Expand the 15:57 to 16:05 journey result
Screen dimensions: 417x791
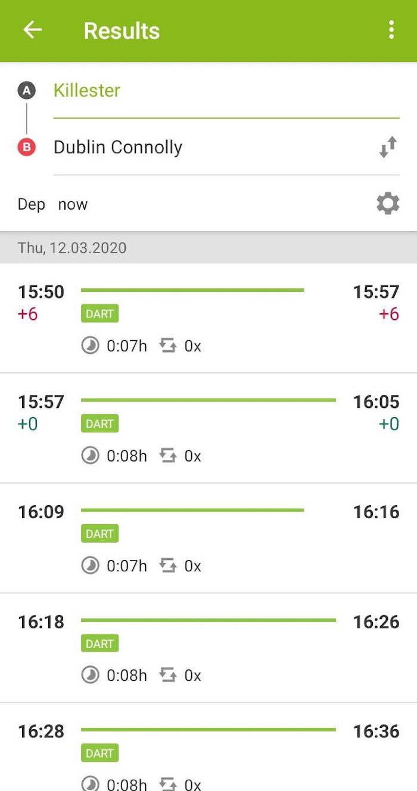tap(208, 428)
